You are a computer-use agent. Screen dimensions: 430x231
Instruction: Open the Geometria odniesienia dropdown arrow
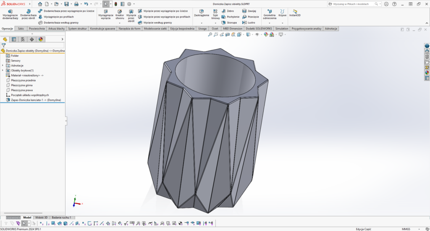(x=269, y=23)
